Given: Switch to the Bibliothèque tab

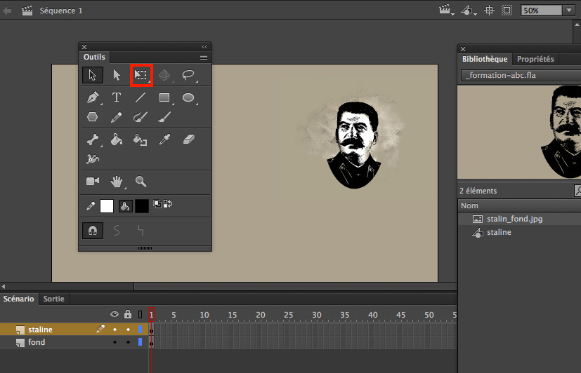Looking at the screenshot, I should (485, 59).
